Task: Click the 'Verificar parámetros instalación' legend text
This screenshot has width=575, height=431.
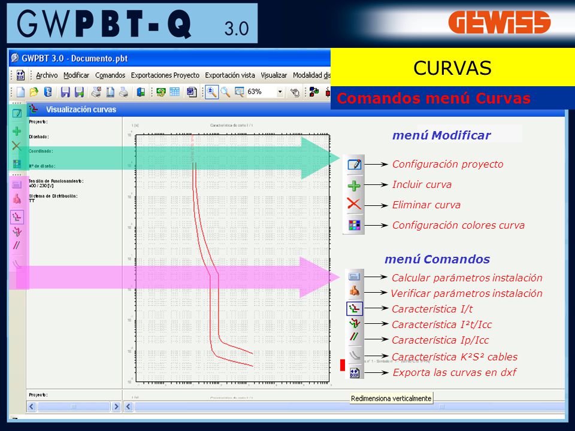Action: [x=467, y=293]
